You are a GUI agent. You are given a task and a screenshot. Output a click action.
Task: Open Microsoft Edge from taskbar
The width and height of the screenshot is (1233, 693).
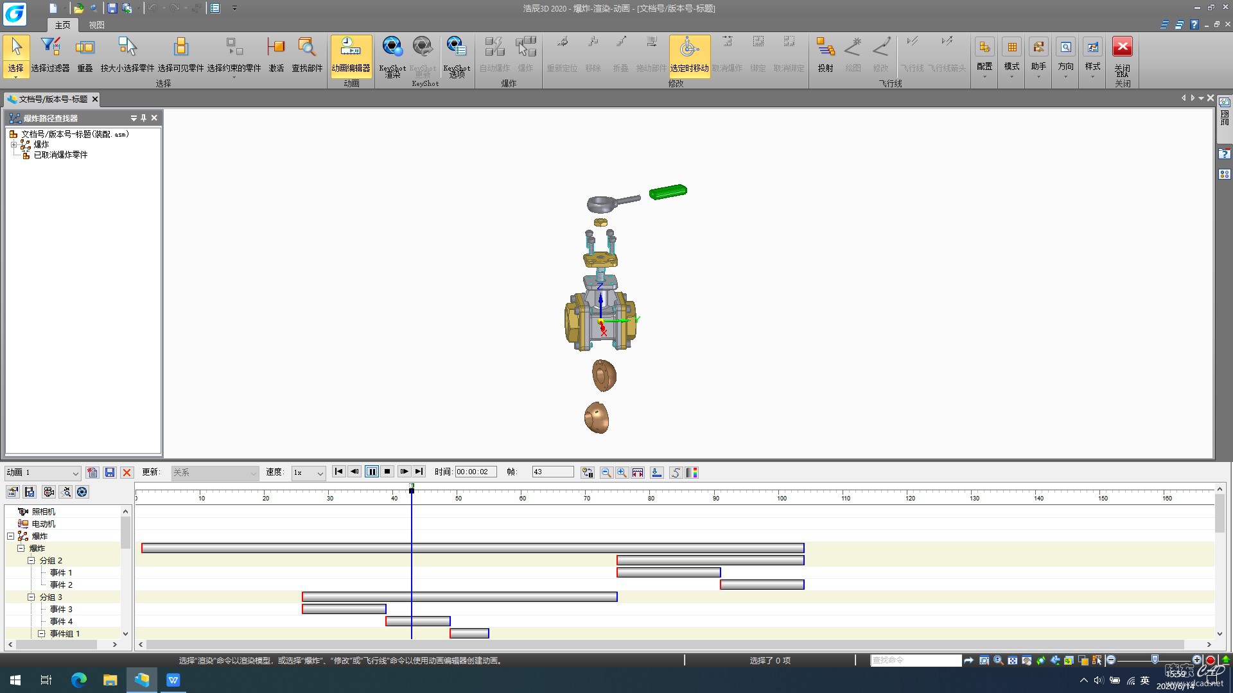point(78,680)
